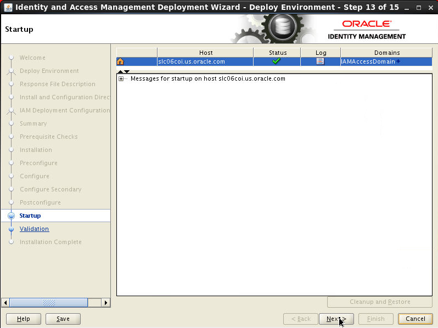Close the wizard window
Image resolution: width=438 pixels, height=328 pixels.
coord(431,8)
